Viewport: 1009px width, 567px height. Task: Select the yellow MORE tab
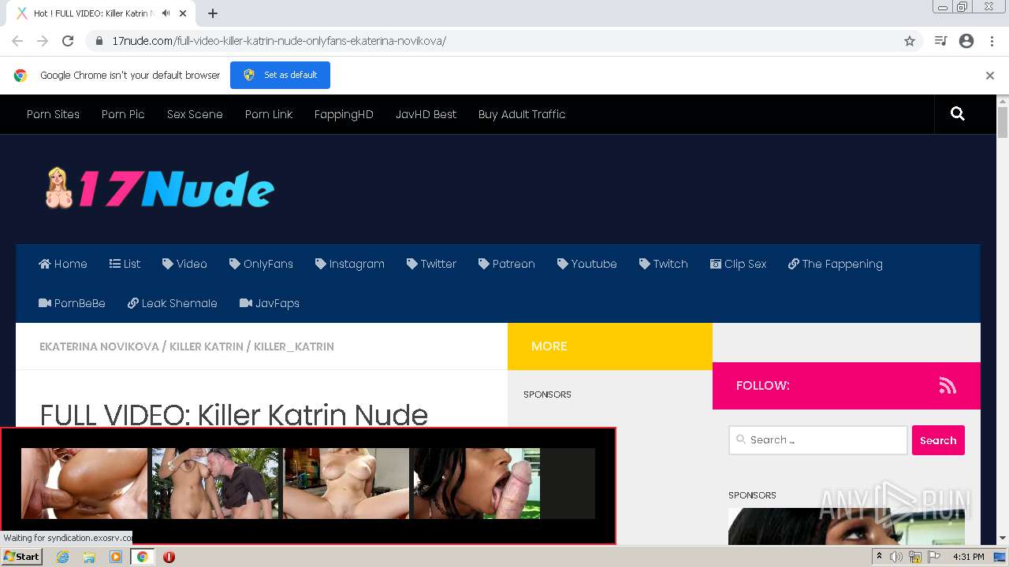(x=610, y=346)
